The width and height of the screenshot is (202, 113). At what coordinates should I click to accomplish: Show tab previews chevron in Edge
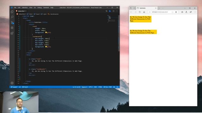point(163,8)
